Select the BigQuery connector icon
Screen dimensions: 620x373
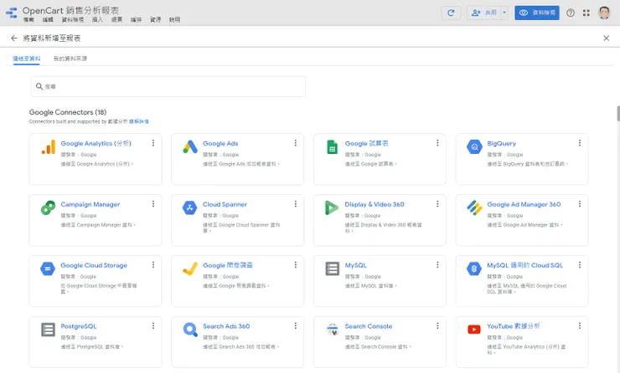click(x=474, y=147)
